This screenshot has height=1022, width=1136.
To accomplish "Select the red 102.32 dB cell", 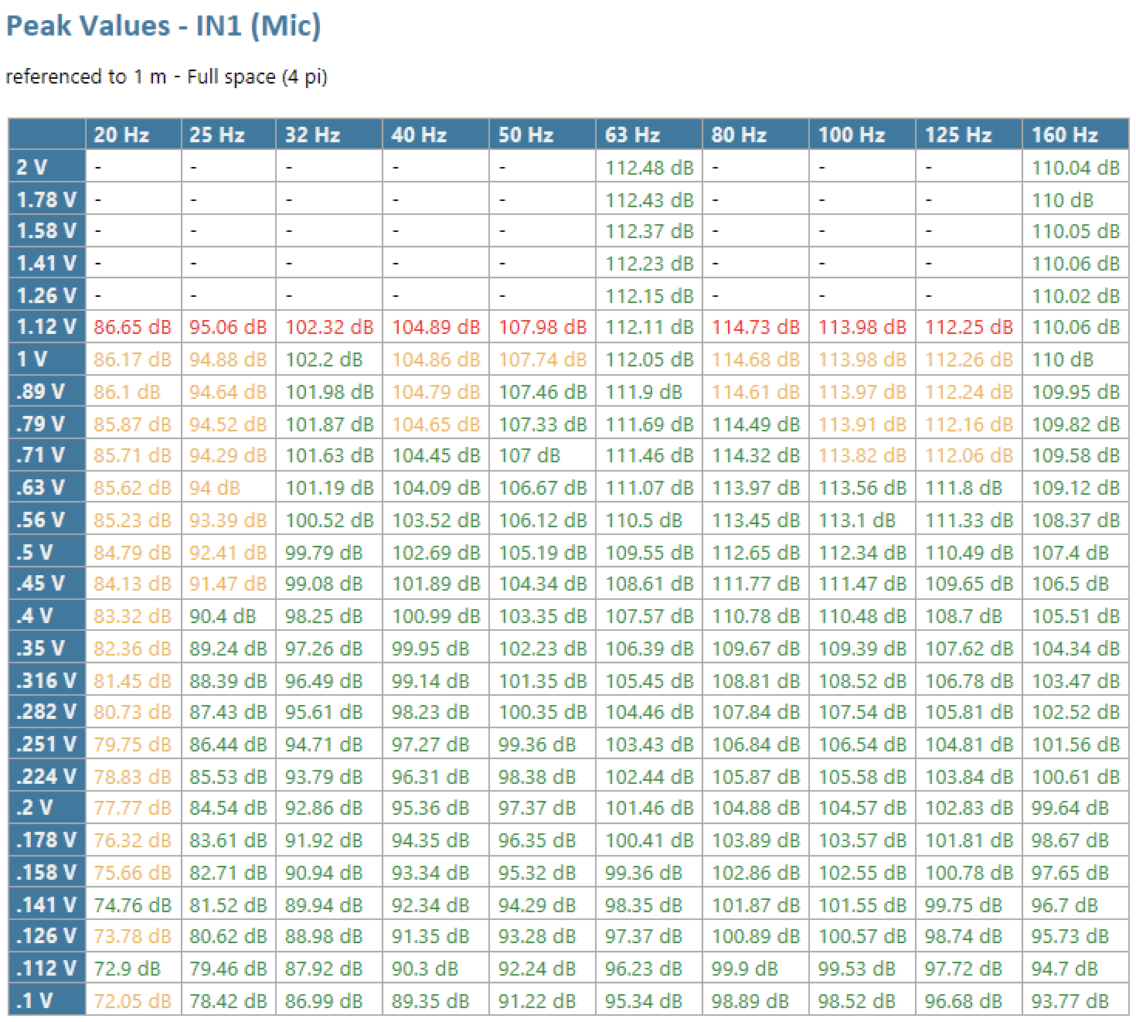I will (329, 327).
